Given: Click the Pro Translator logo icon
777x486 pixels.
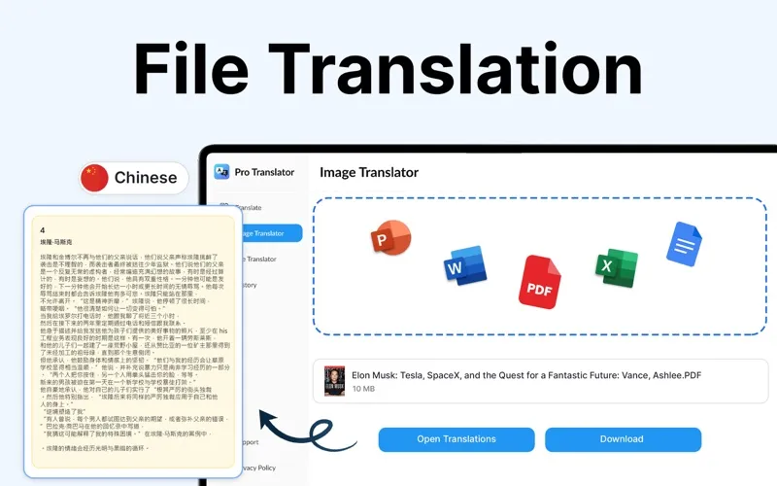Looking at the screenshot, I should click(221, 172).
